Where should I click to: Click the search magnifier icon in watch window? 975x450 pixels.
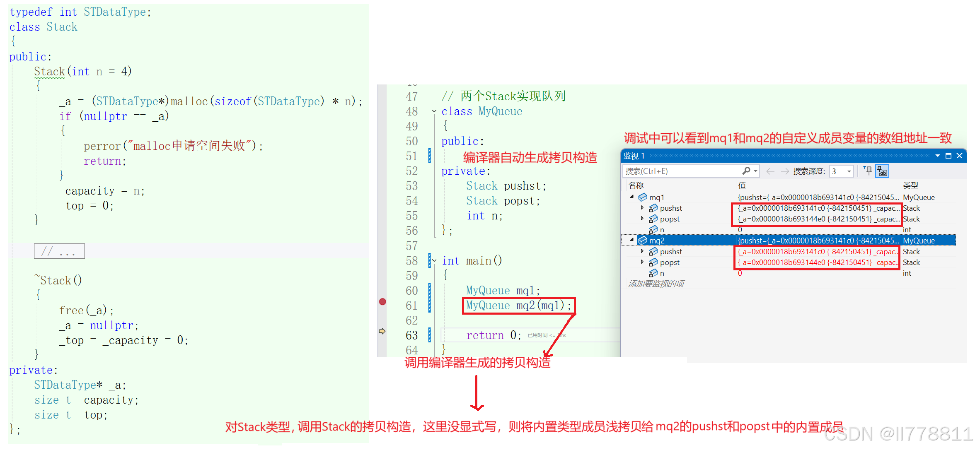pyautogui.click(x=746, y=171)
